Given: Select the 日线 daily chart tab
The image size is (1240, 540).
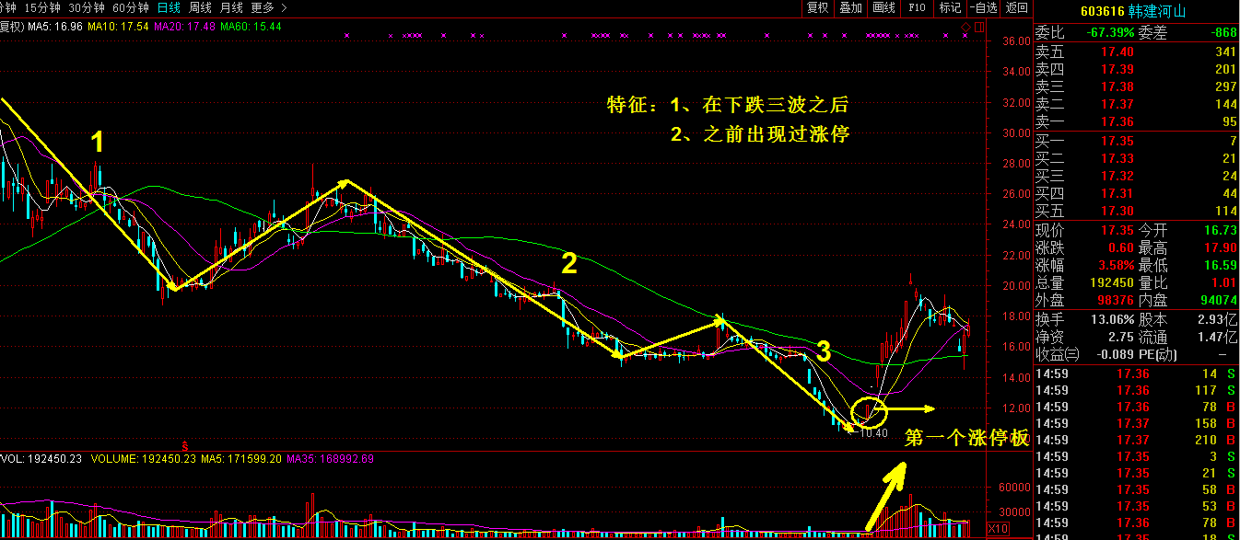Looking at the screenshot, I should point(169,7).
